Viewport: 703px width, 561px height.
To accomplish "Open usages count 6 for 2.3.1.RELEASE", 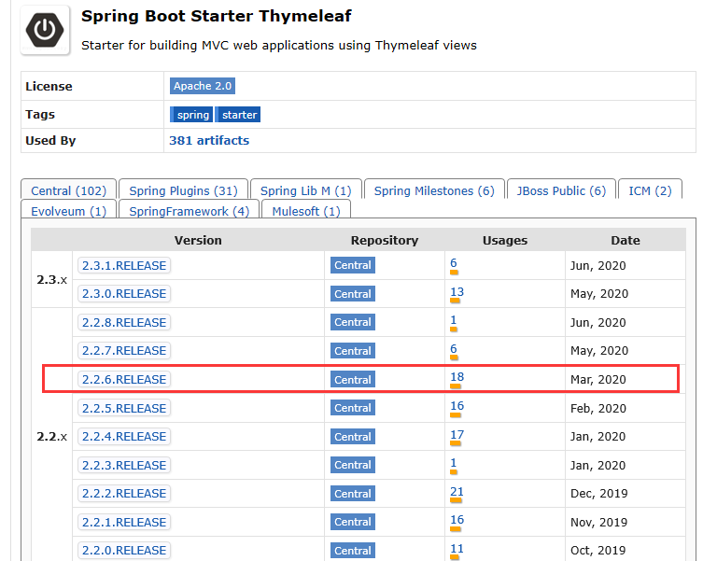I will click(x=454, y=263).
